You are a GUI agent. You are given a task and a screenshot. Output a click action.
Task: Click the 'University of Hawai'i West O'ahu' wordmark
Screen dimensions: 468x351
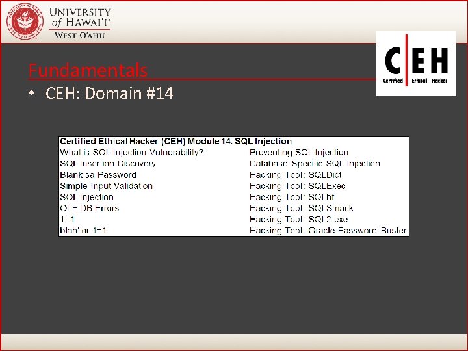click(x=80, y=23)
